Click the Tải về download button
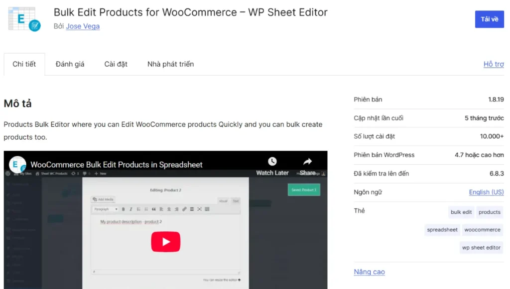The height and width of the screenshot is (289, 510). (489, 19)
